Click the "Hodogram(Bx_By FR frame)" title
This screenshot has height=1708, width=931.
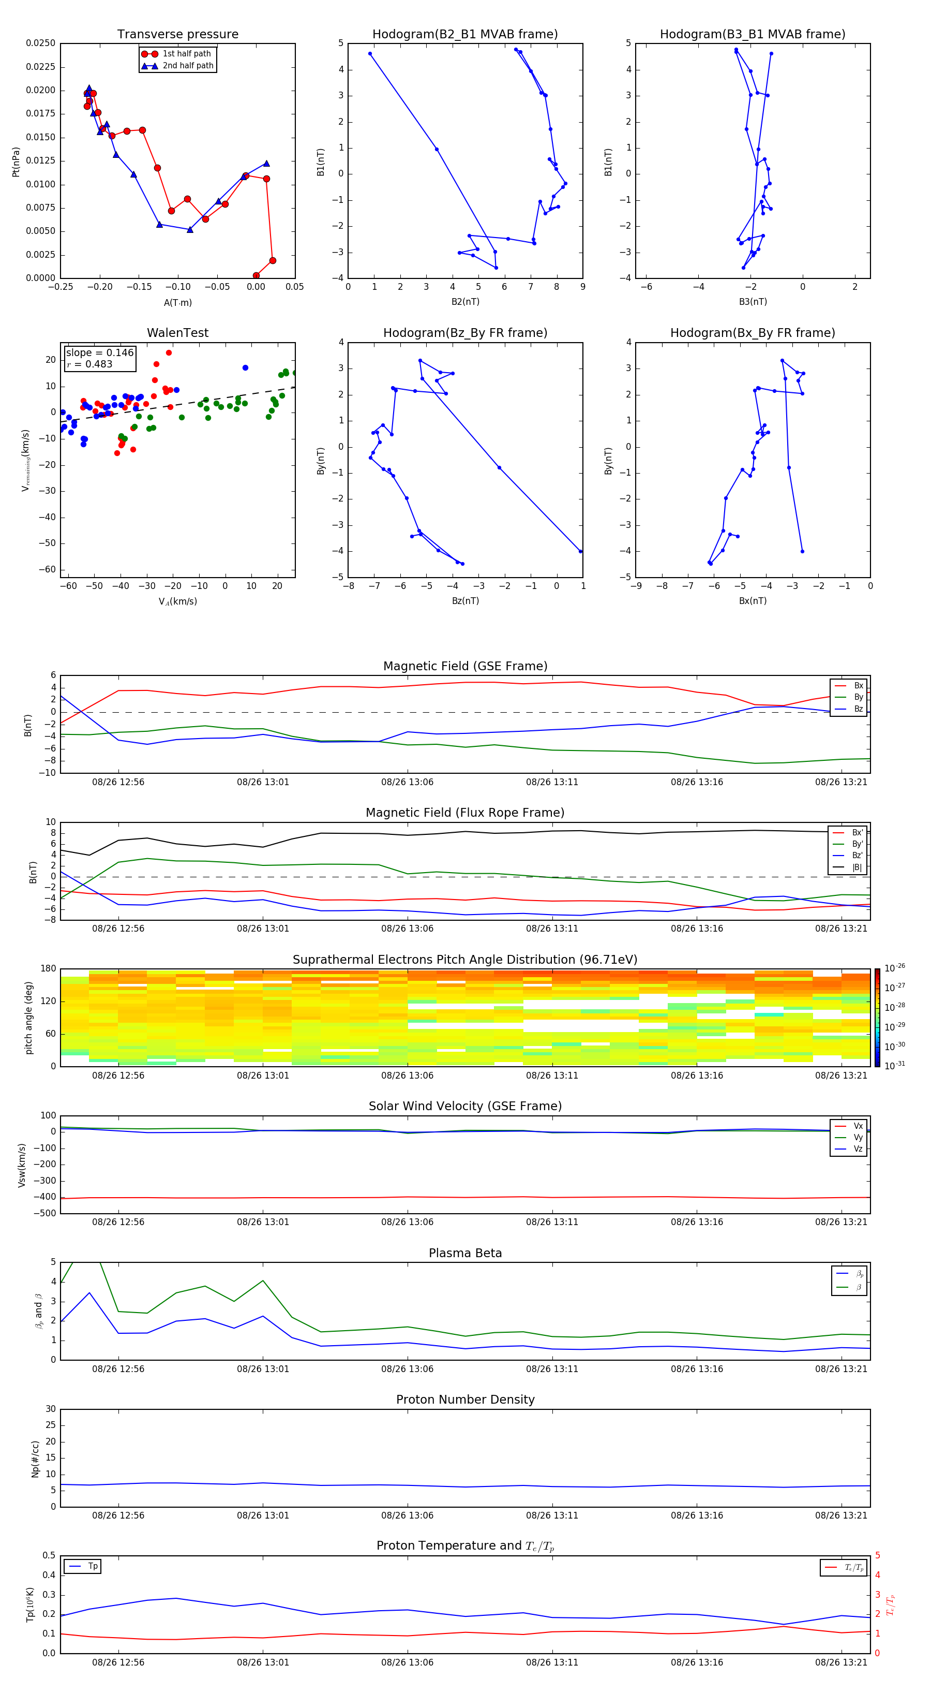point(753,333)
